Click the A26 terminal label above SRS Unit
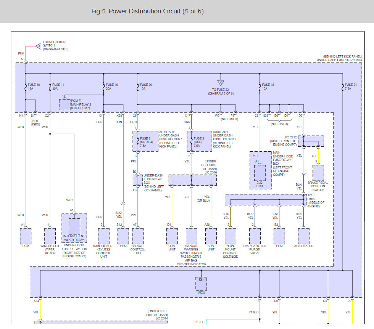 point(207,225)
